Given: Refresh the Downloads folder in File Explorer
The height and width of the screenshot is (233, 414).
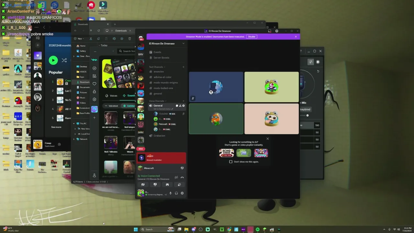Looking at the screenshot, I should [x=99, y=31].
